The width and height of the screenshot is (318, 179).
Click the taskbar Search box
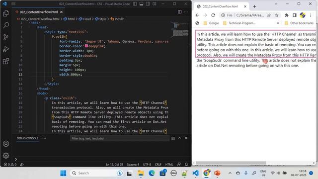(x=96, y=173)
